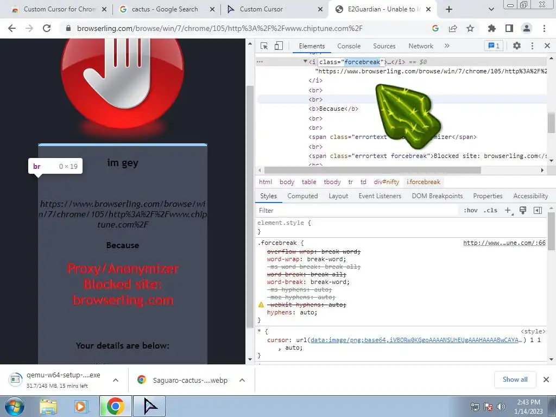
Task: Add a new style rule
Action: tap(508, 211)
